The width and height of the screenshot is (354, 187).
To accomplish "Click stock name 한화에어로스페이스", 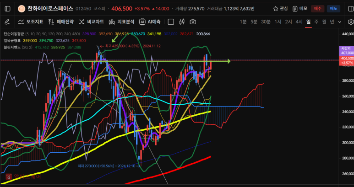I will click(50, 9).
